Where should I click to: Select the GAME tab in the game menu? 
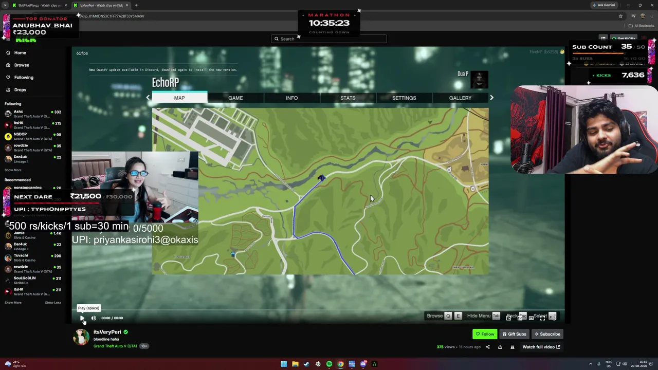(235, 98)
